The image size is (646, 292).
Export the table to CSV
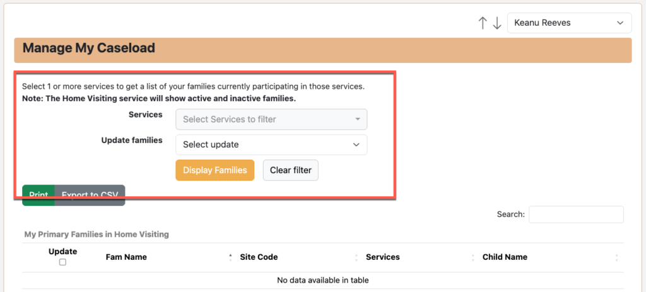[x=90, y=195]
